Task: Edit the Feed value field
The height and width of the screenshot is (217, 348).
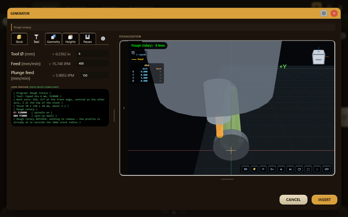Action: click(92, 63)
